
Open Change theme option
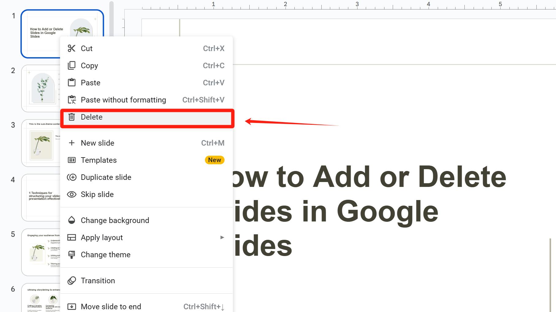point(146,254)
